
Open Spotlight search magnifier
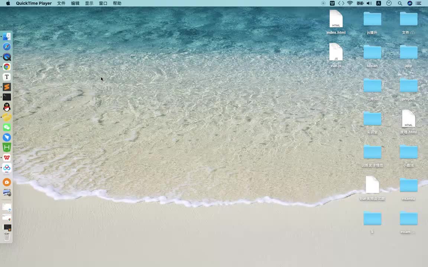400,3
